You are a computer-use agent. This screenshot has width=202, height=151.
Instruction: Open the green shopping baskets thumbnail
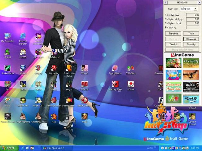coord(173,98)
